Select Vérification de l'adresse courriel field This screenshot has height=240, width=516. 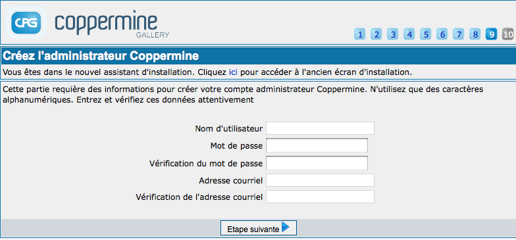320,197
